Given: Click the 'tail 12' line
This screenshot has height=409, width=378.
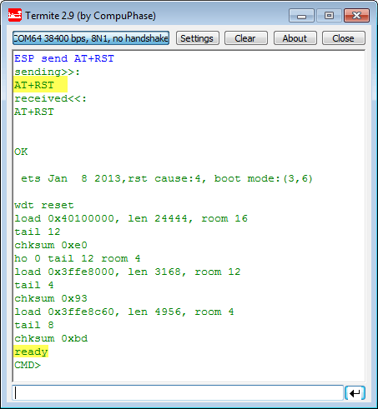Looking at the screenshot, I should point(38,232).
